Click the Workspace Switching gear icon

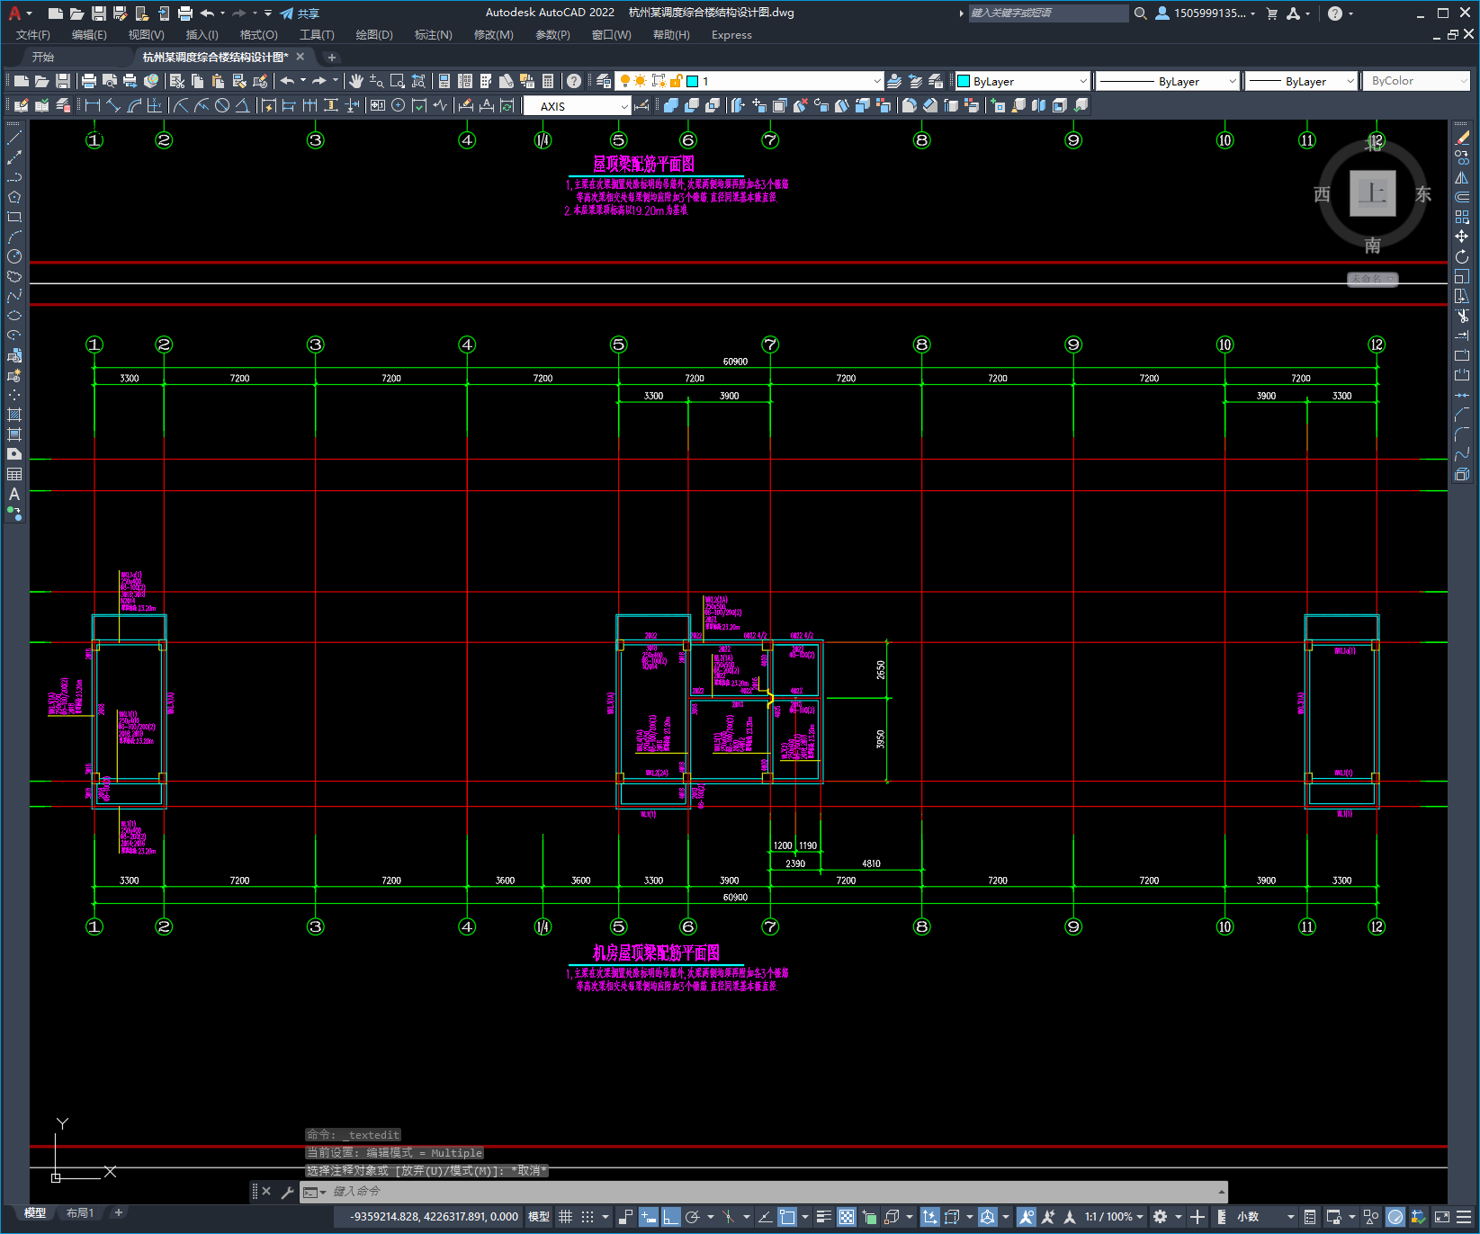click(x=1161, y=1217)
